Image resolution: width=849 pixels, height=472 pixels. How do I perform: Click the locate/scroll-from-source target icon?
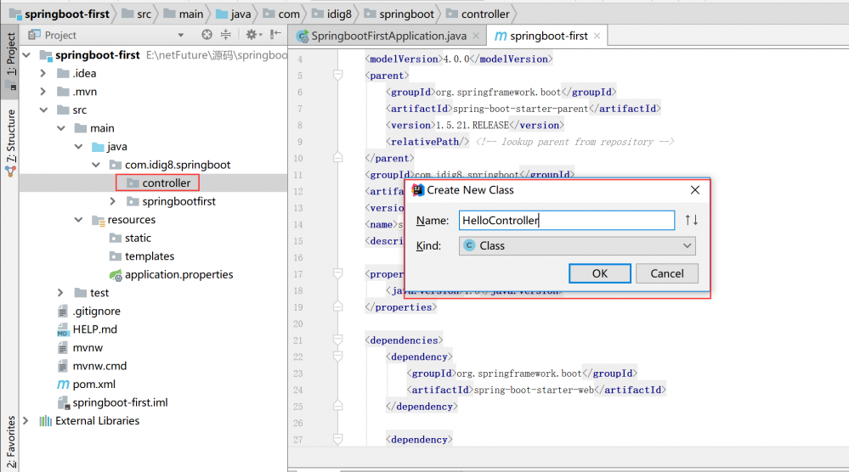(x=207, y=35)
